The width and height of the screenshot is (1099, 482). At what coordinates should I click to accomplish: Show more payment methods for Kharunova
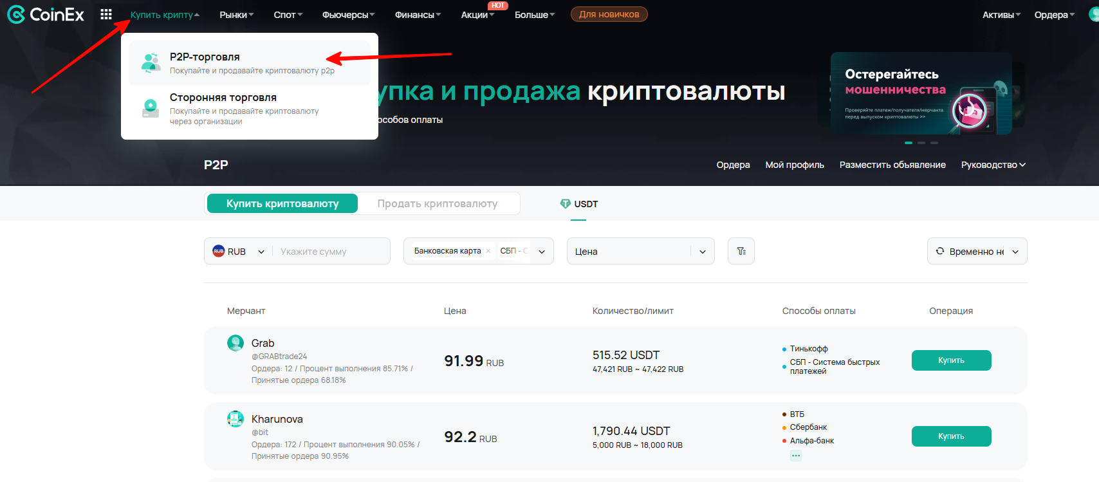click(796, 456)
